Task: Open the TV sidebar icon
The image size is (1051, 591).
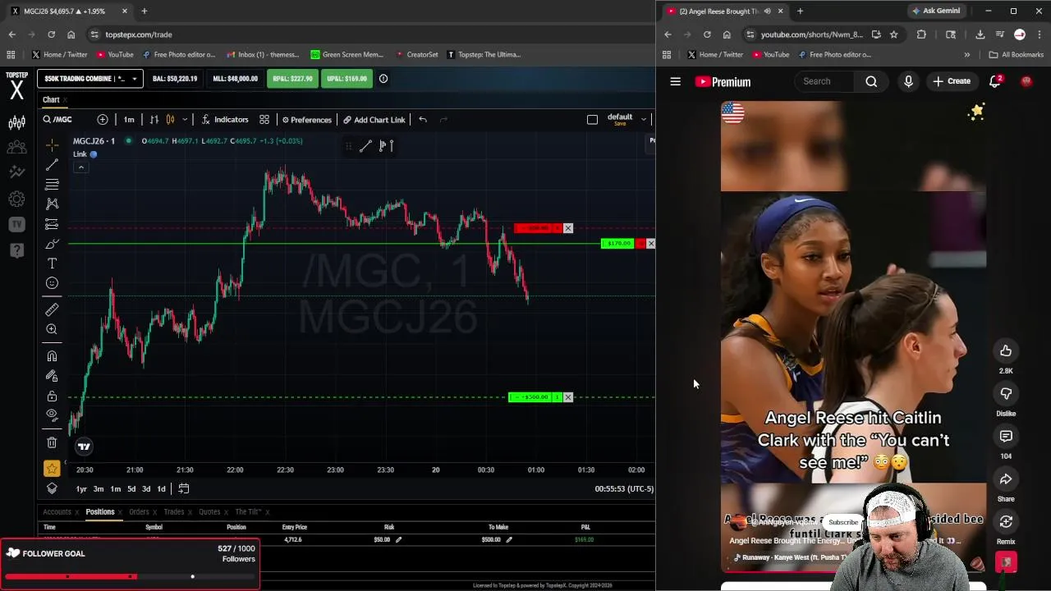Action: point(16,224)
